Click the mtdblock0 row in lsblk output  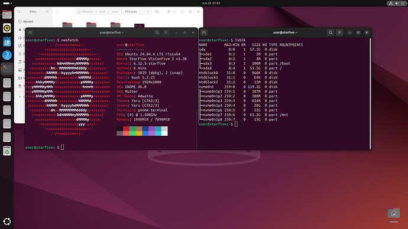pyautogui.click(x=238, y=73)
